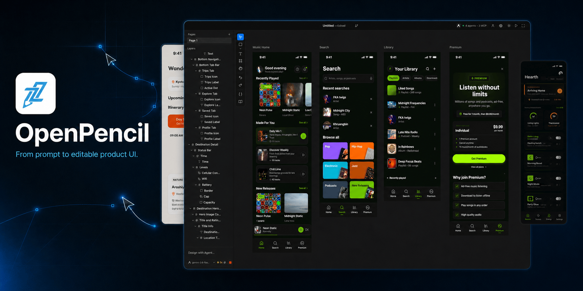Open the Energy tab in Hearth
The width and height of the screenshot is (583, 291).
549,217
